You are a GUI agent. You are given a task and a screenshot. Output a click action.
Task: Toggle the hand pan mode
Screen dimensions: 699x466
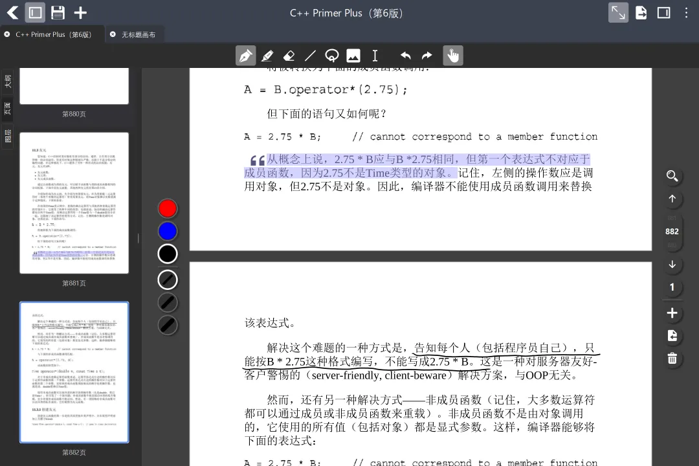point(453,56)
